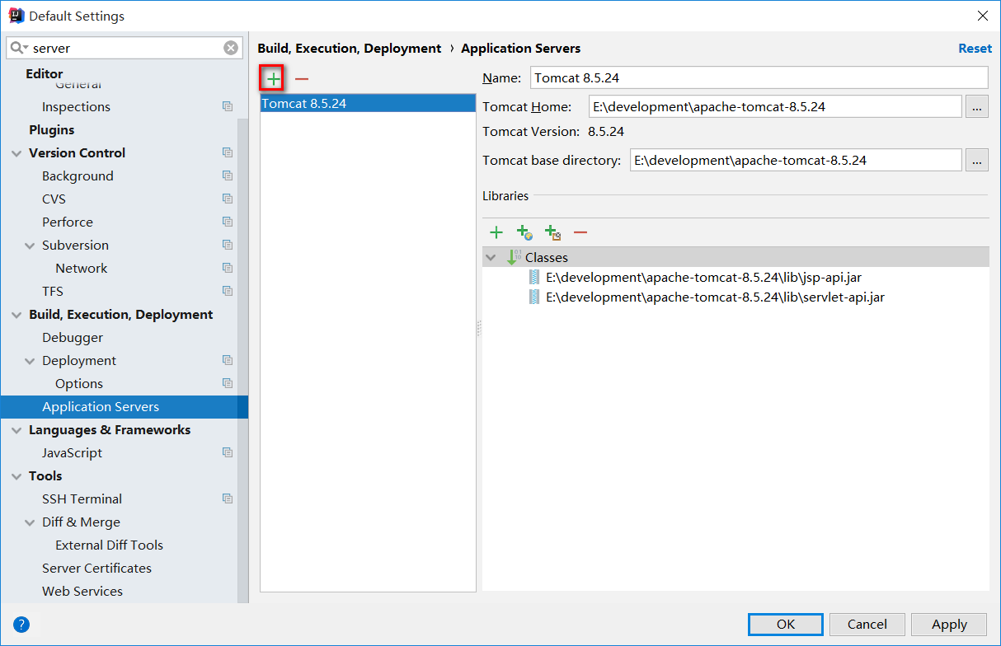
Task: Collapse the Deployment node
Action: tap(30, 361)
